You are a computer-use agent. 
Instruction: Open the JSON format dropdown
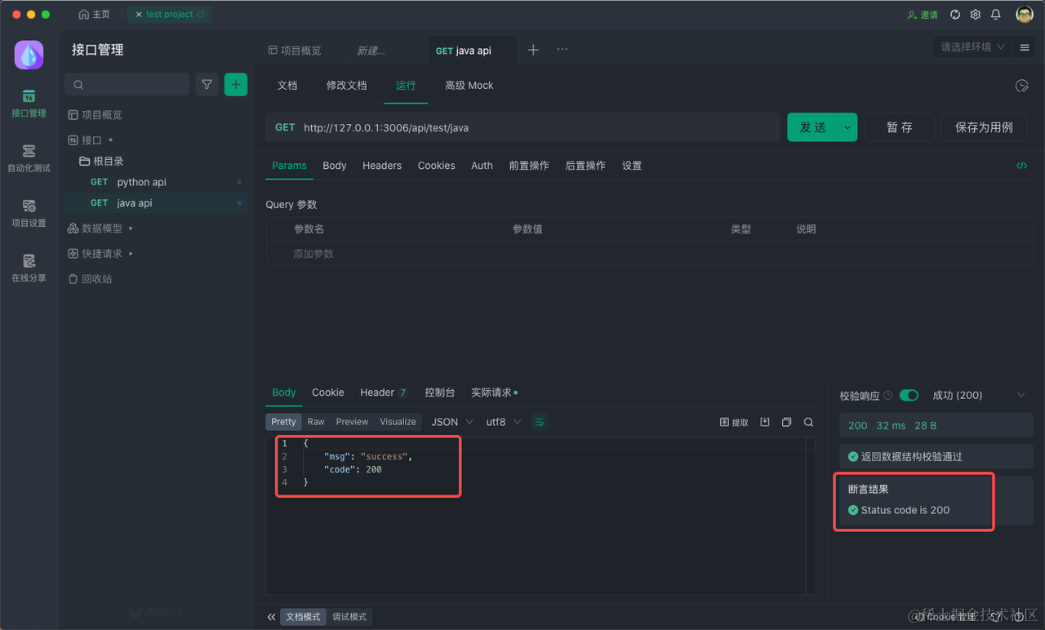click(x=452, y=422)
